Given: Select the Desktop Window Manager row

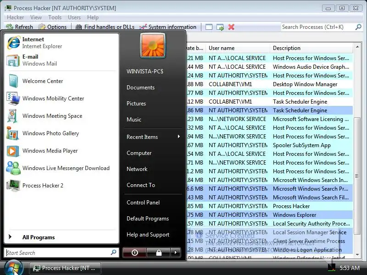Looking at the screenshot, I should 270,84.
